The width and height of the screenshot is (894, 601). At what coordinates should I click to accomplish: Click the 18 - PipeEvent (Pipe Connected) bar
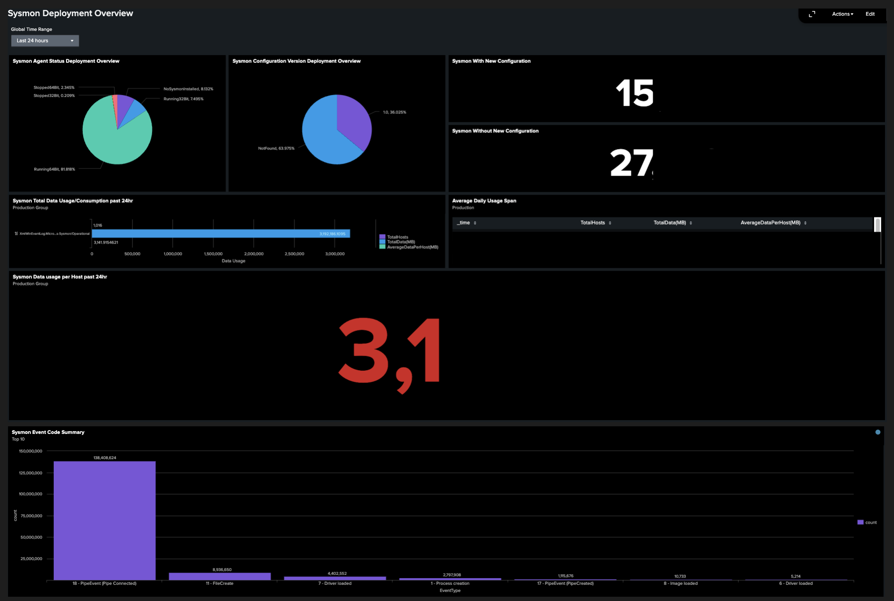pos(105,520)
